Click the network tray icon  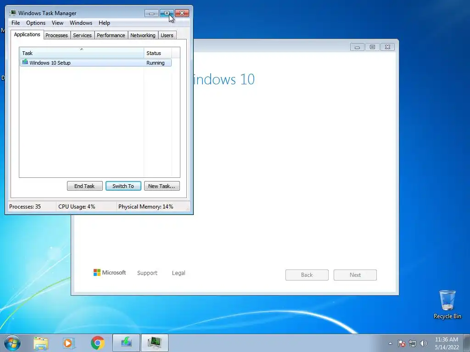(413, 343)
